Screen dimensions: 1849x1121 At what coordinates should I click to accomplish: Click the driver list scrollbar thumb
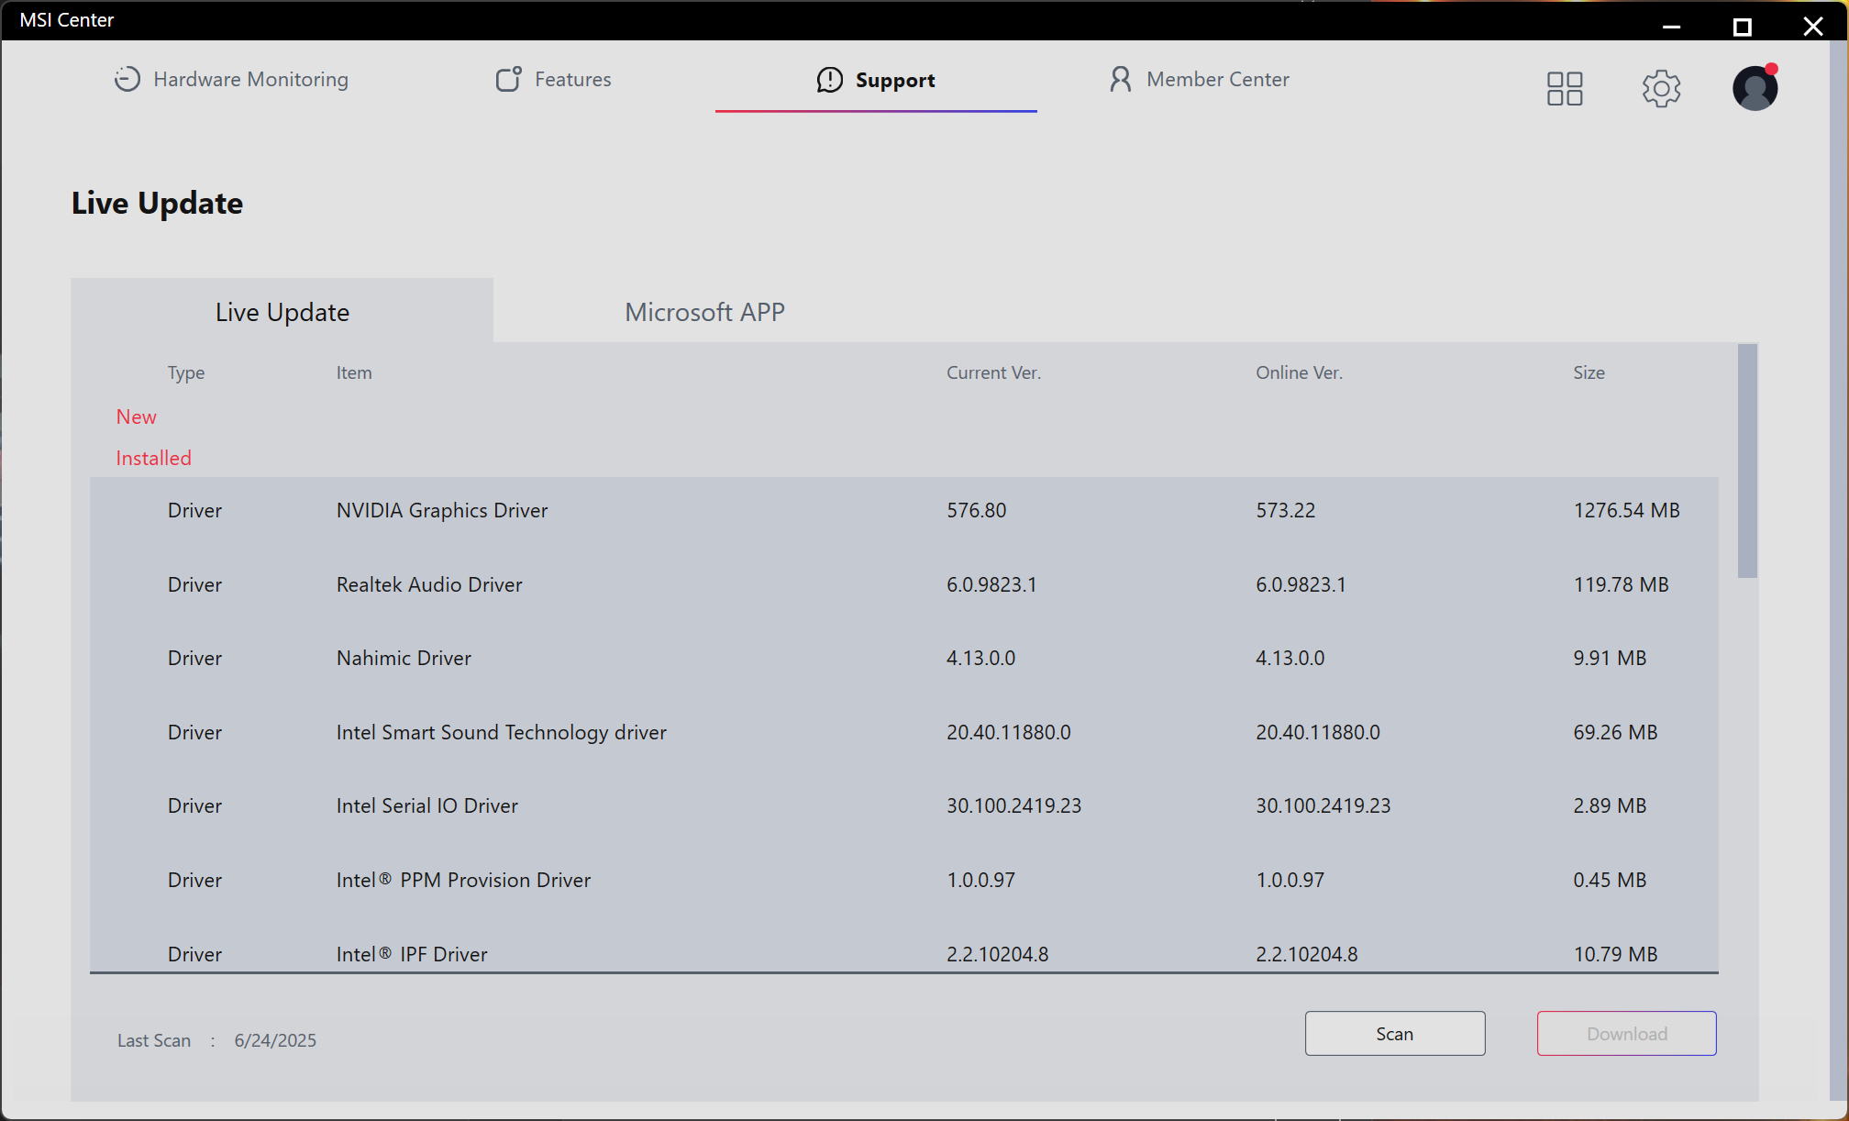(x=1747, y=461)
